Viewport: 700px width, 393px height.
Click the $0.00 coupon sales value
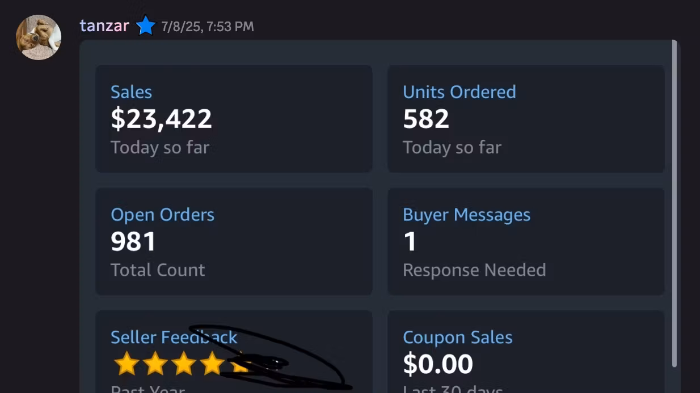pos(437,364)
